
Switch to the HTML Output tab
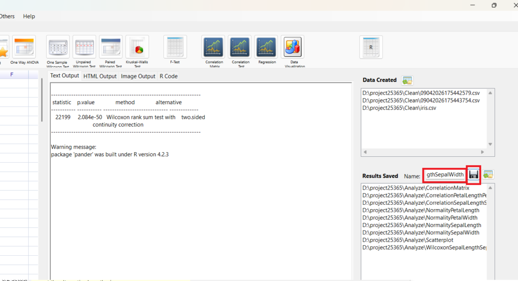point(100,76)
